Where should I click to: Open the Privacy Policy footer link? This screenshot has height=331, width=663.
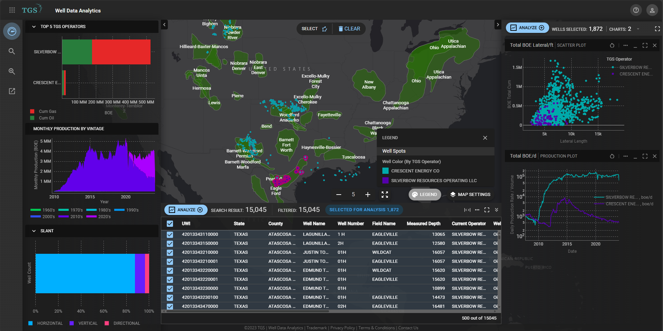click(x=342, y=328)
